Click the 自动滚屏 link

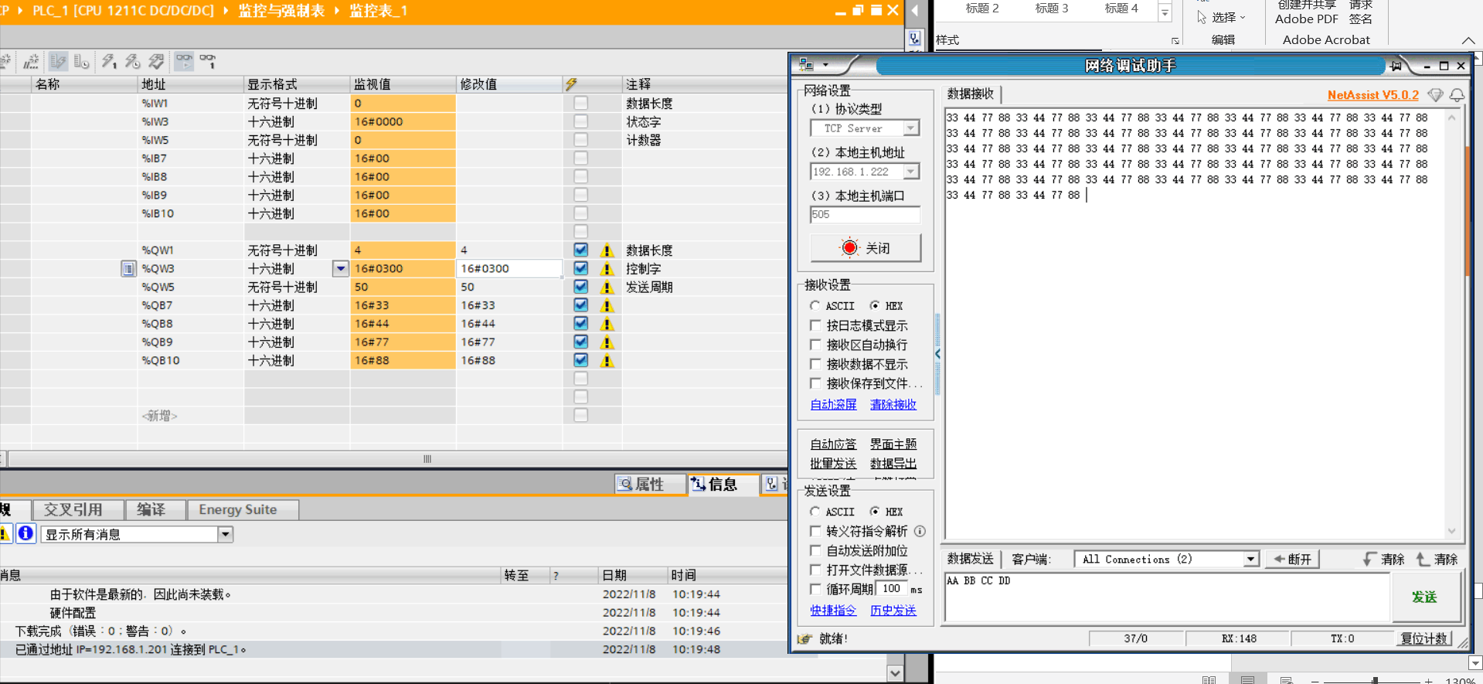tap(833, 404)
